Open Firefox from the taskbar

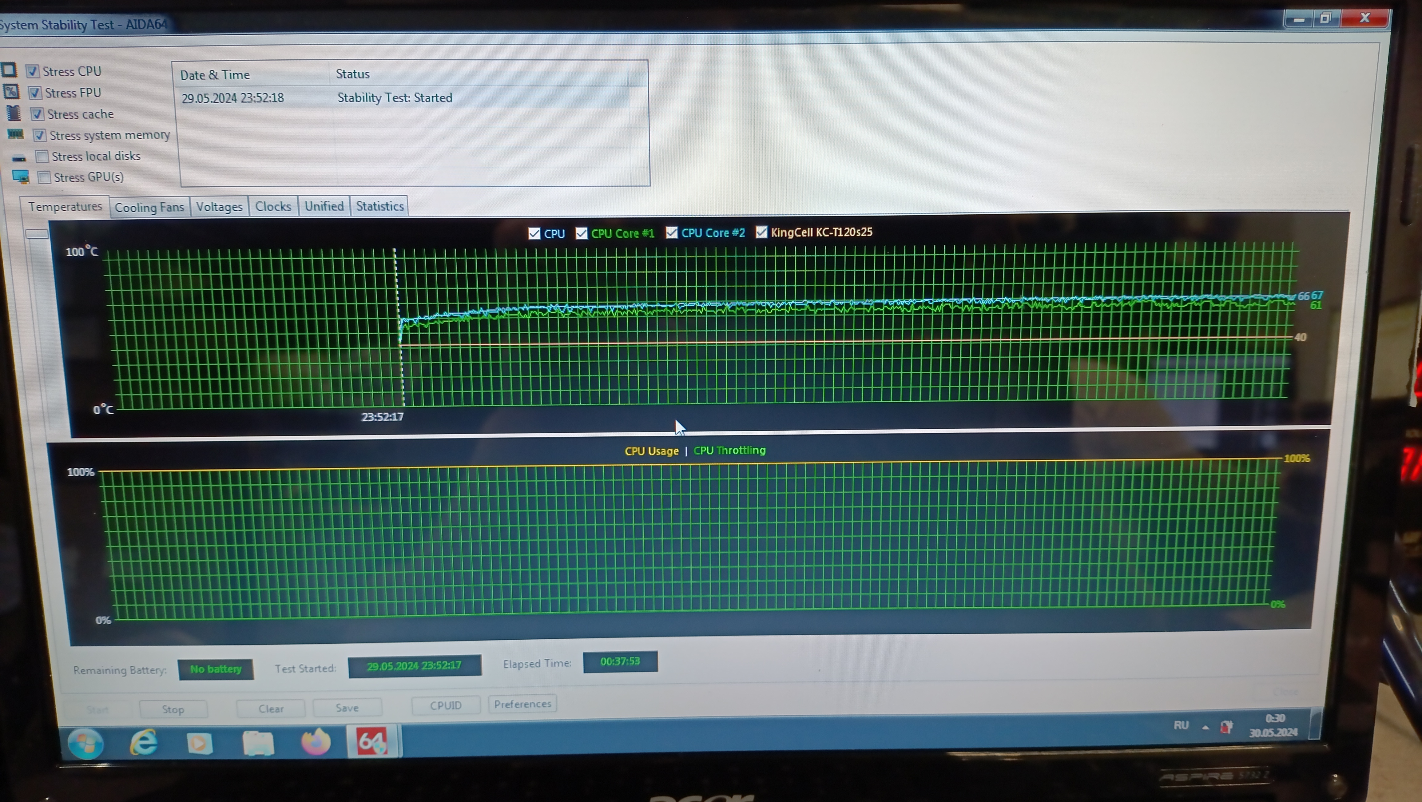pyautogui.click(x=316, y=741)
